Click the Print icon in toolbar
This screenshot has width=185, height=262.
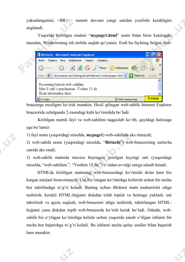coord(152,68)
